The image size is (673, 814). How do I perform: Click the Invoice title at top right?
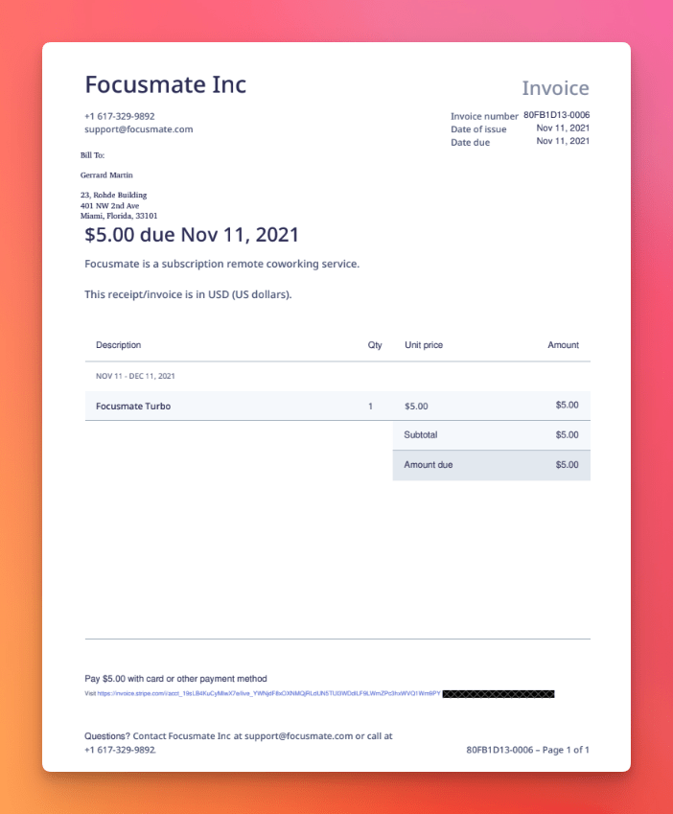[x=555, y=88]
